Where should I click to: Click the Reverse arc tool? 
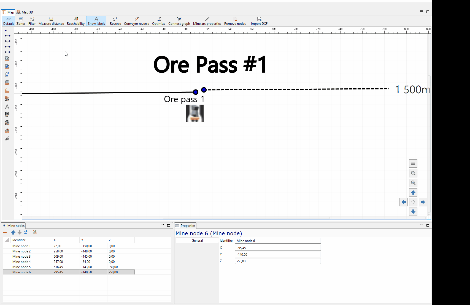[x=115, y=21]
